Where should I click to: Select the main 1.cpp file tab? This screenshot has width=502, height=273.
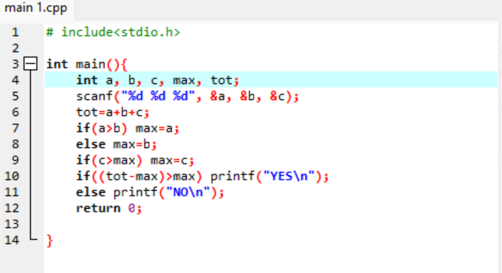36,8
